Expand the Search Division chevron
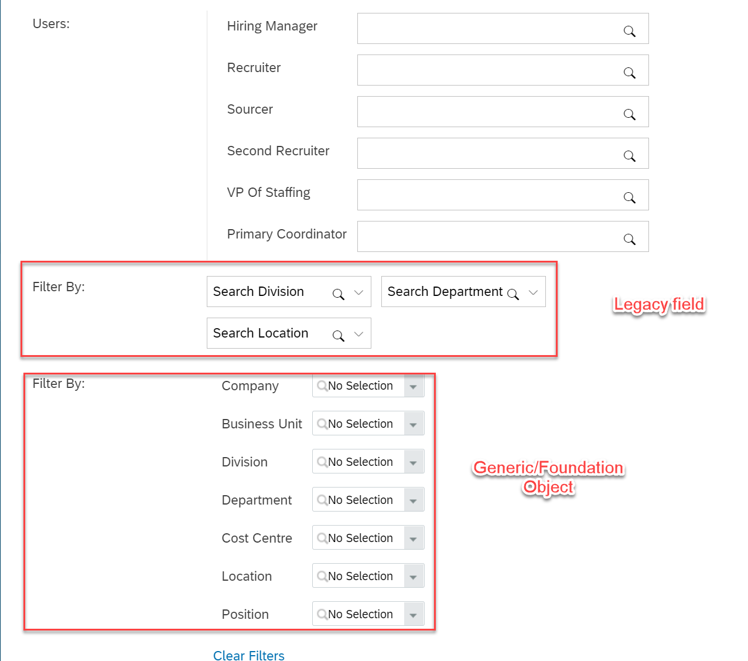The height and width of the screenshot is (661, 748). point(359,292)
